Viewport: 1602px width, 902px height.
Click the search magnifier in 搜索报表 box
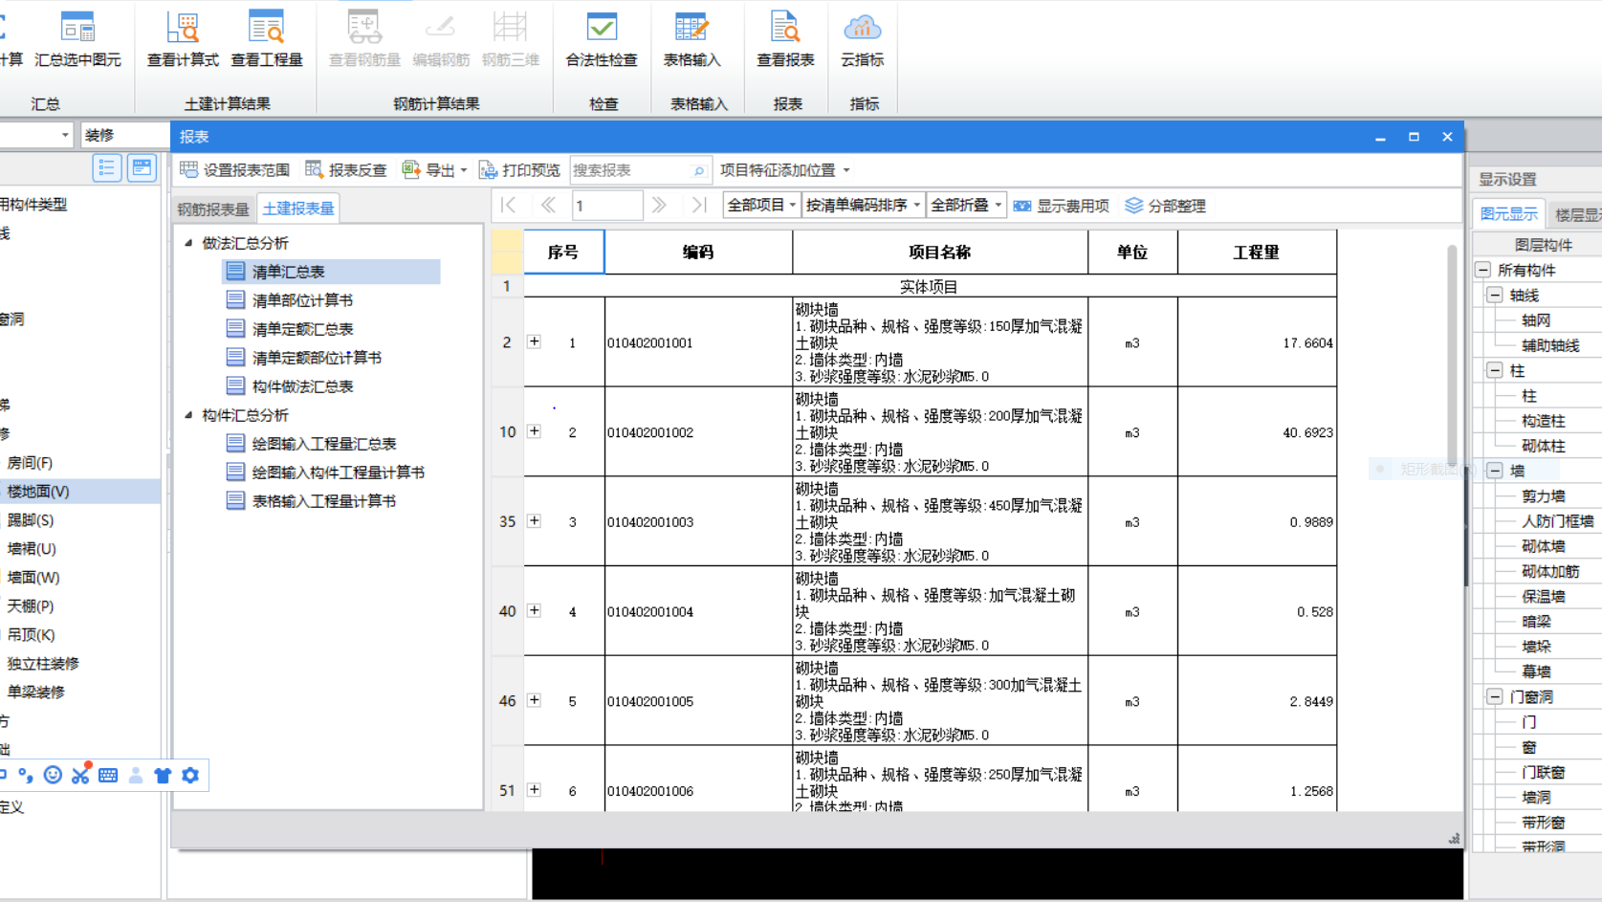tap(698, 171)
